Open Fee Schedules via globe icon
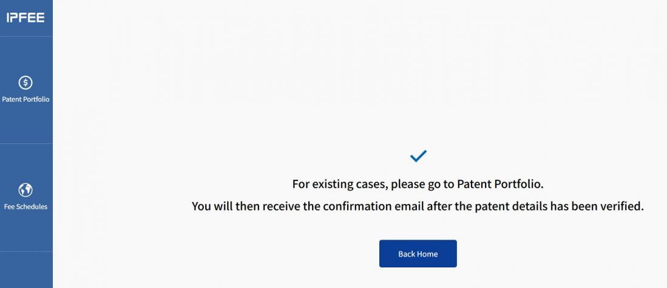Screen dimensions: 667x288 [25, 190]
